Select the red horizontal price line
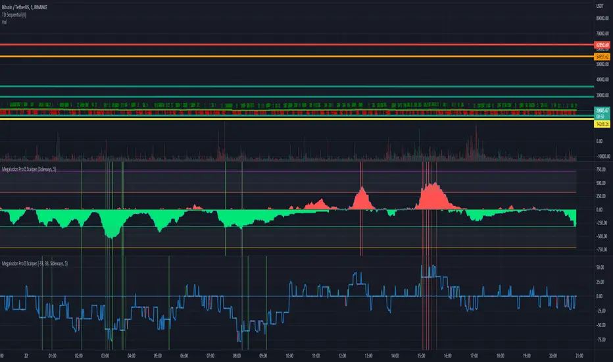613x362 pixels. click(297, 45)
